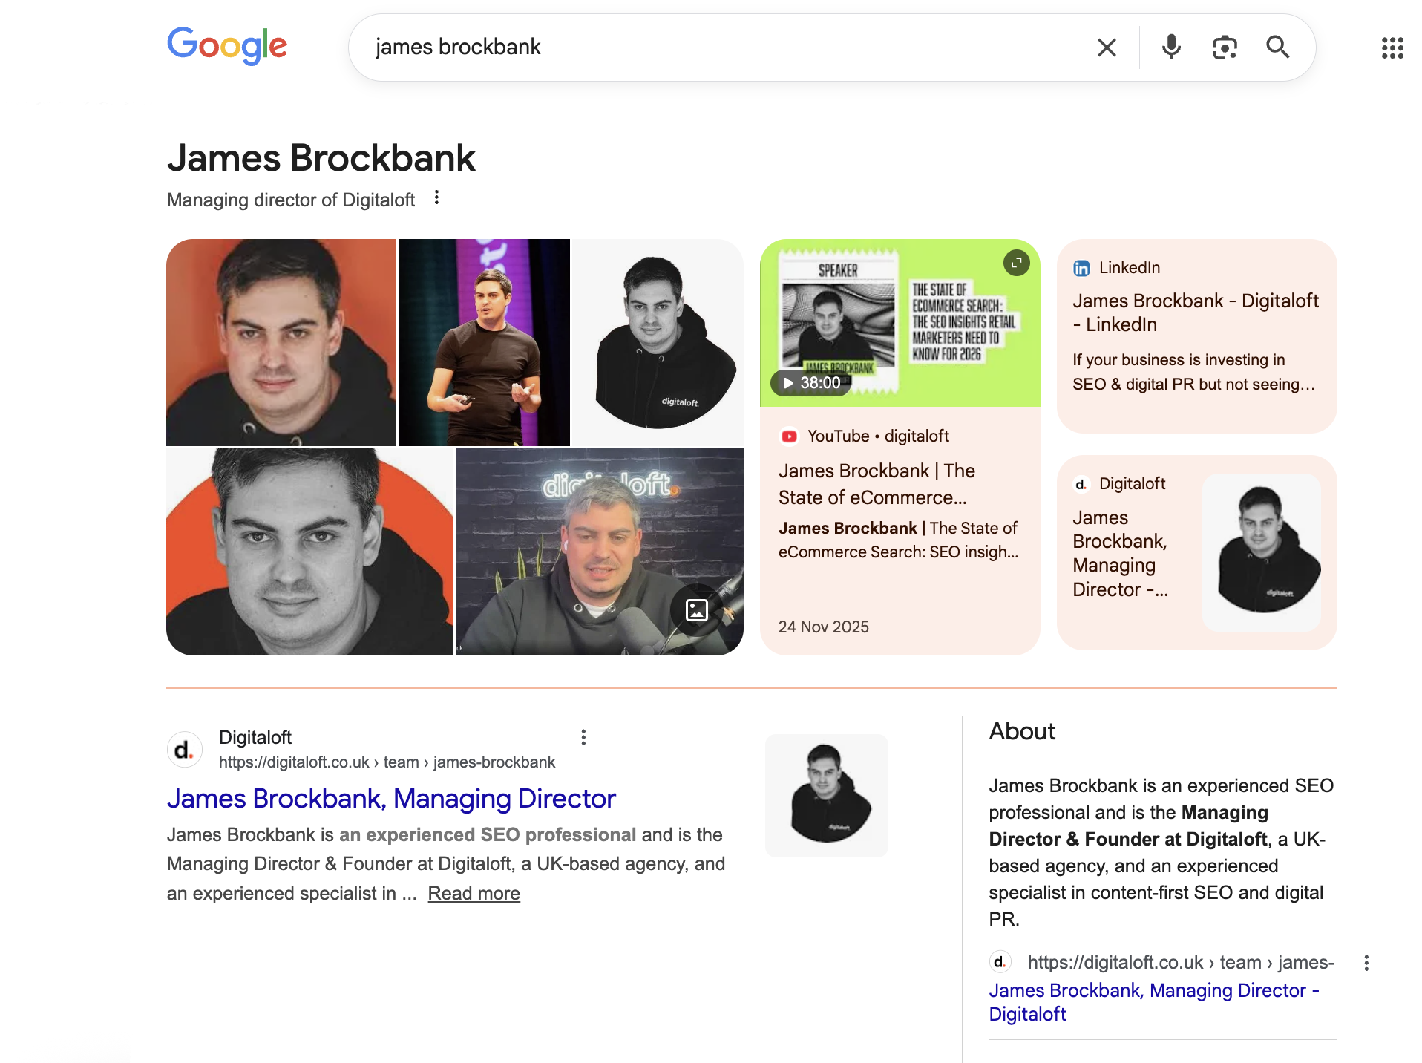The height and width of the screenshot is (1063, 1422).
Task: Open the Google apps grid
Action: [x=1392, y=48]
